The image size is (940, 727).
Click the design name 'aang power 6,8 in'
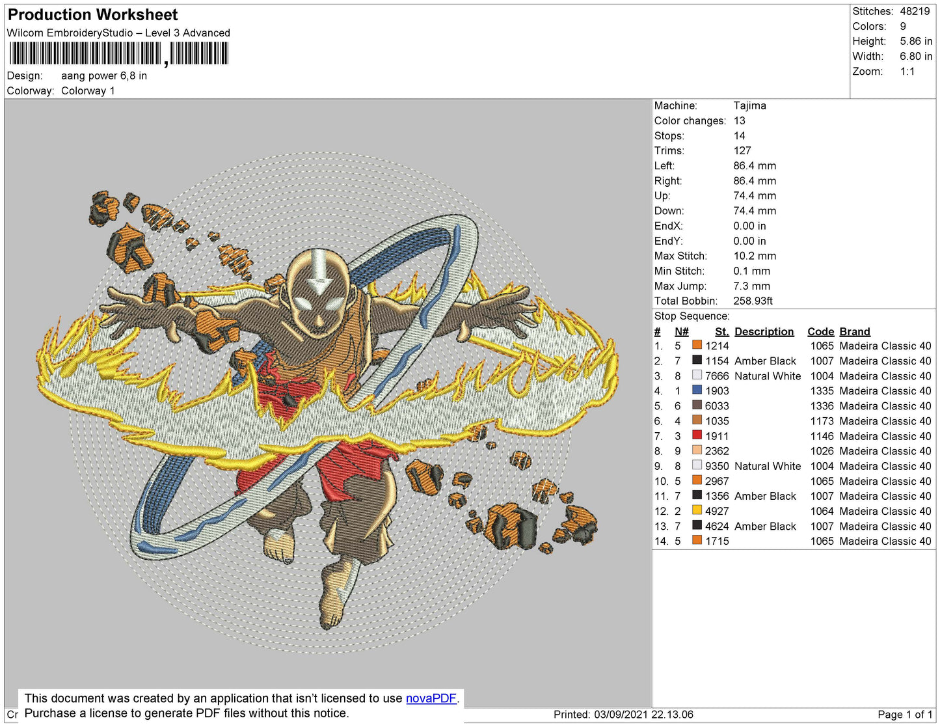point(104,76)
